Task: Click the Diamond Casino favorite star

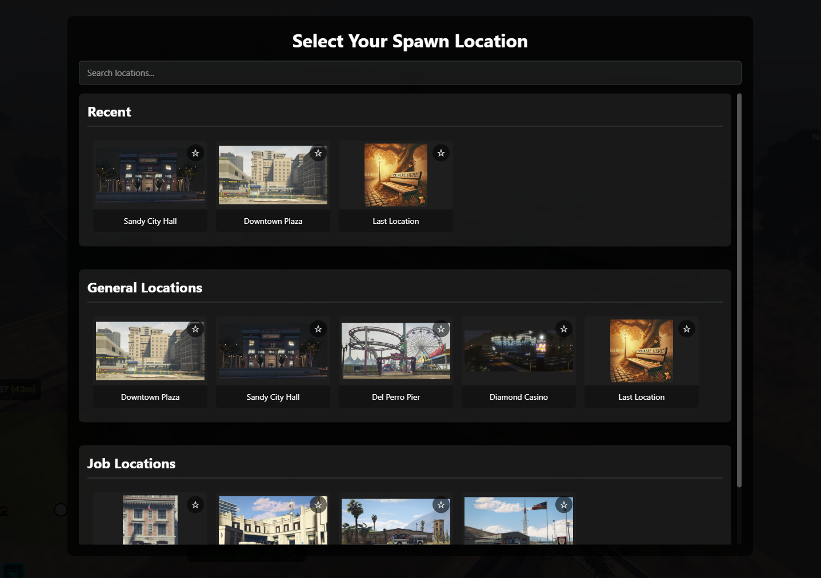Action: pos(564,329)
